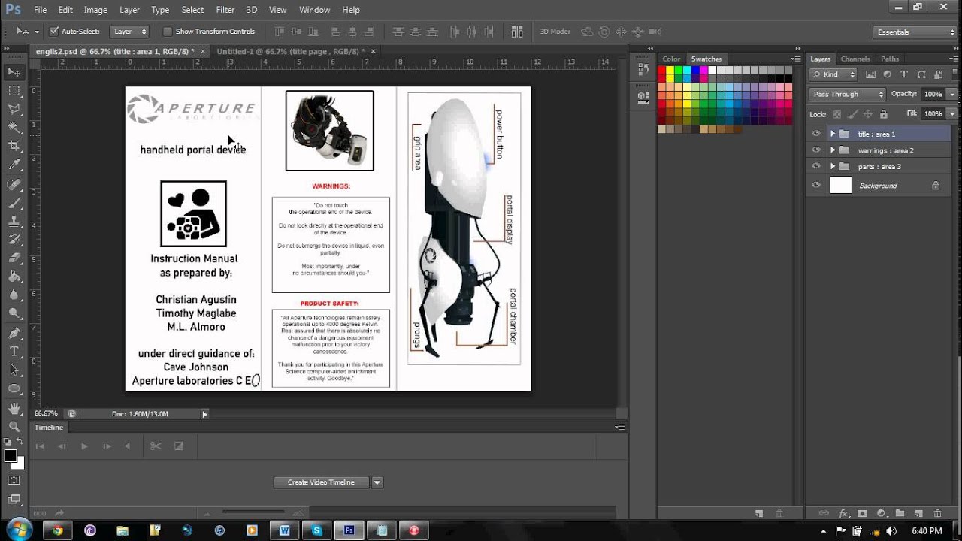
Task: Select the Magic Wand tool
Action: (14, 128)
